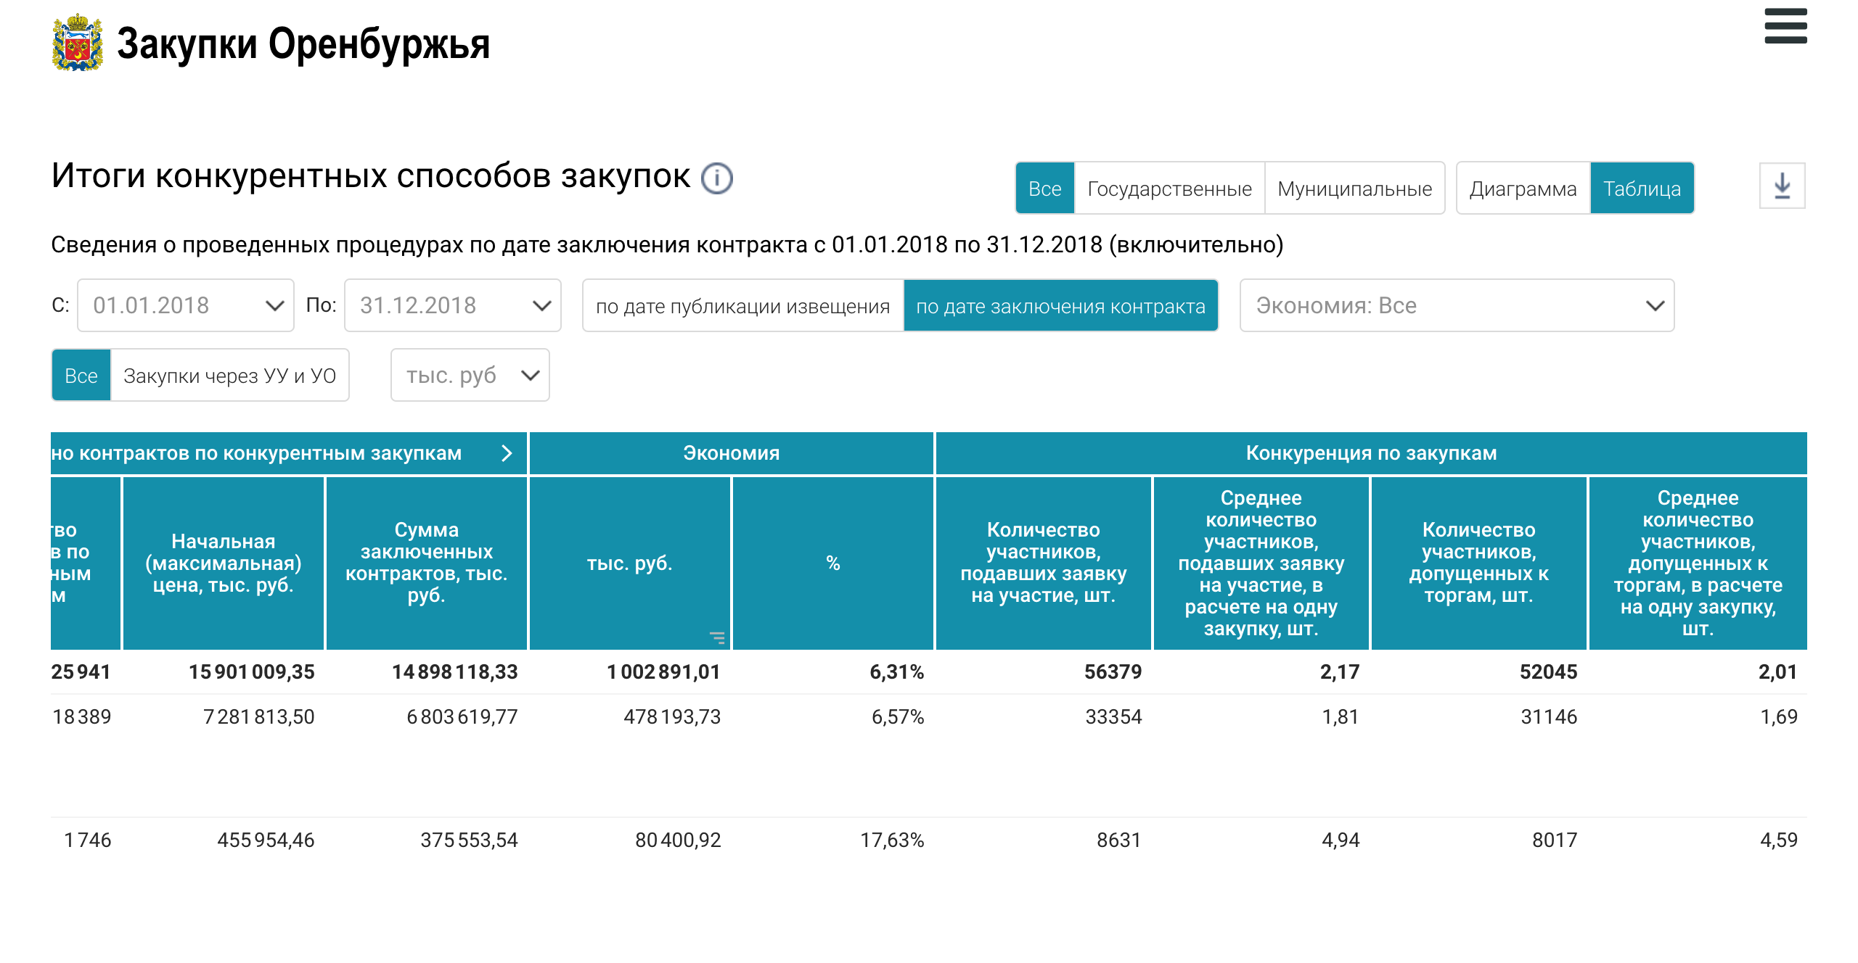Switch to по дате публикации извещения
This screenshot has height=963, width=1858.
pyautogui.click(x=742, y=306)
